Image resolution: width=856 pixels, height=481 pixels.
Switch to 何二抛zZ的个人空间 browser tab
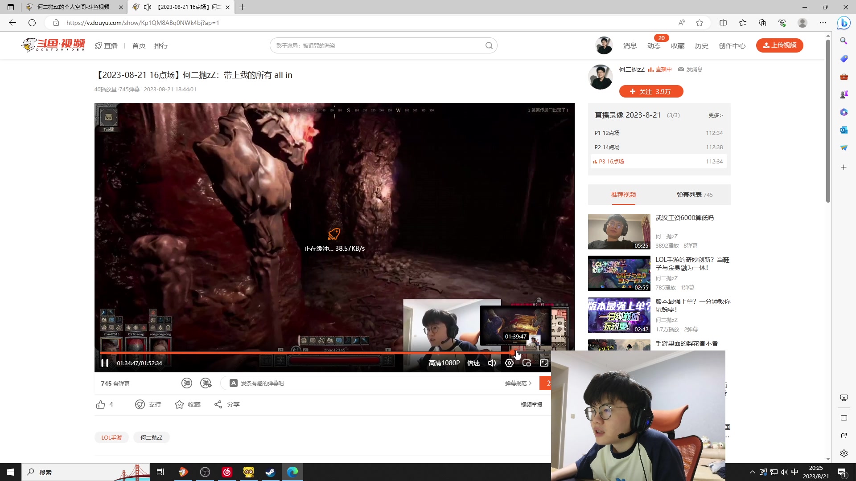(x=74, y=7)
